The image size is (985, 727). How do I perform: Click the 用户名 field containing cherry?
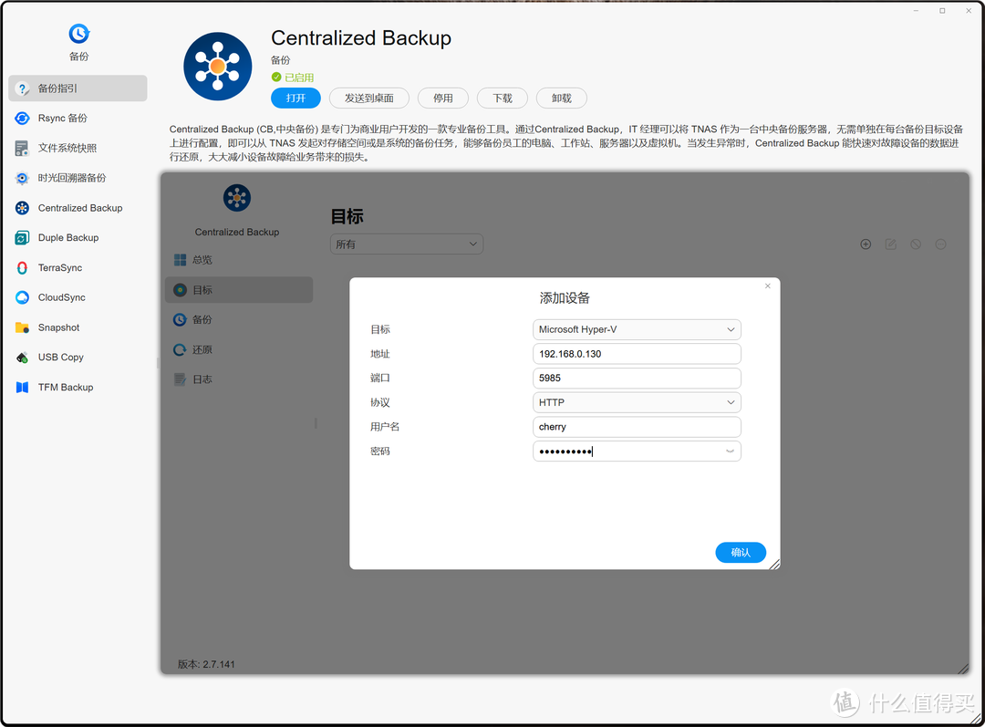637,427
